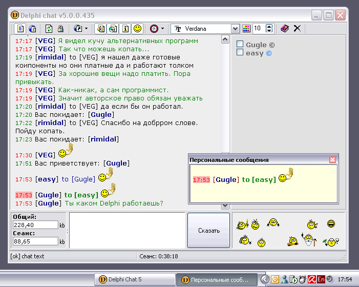Click the red clock toolbar icon
This screenshot has width=359, height=287.
pyautogui.click(x=154, y=29)
